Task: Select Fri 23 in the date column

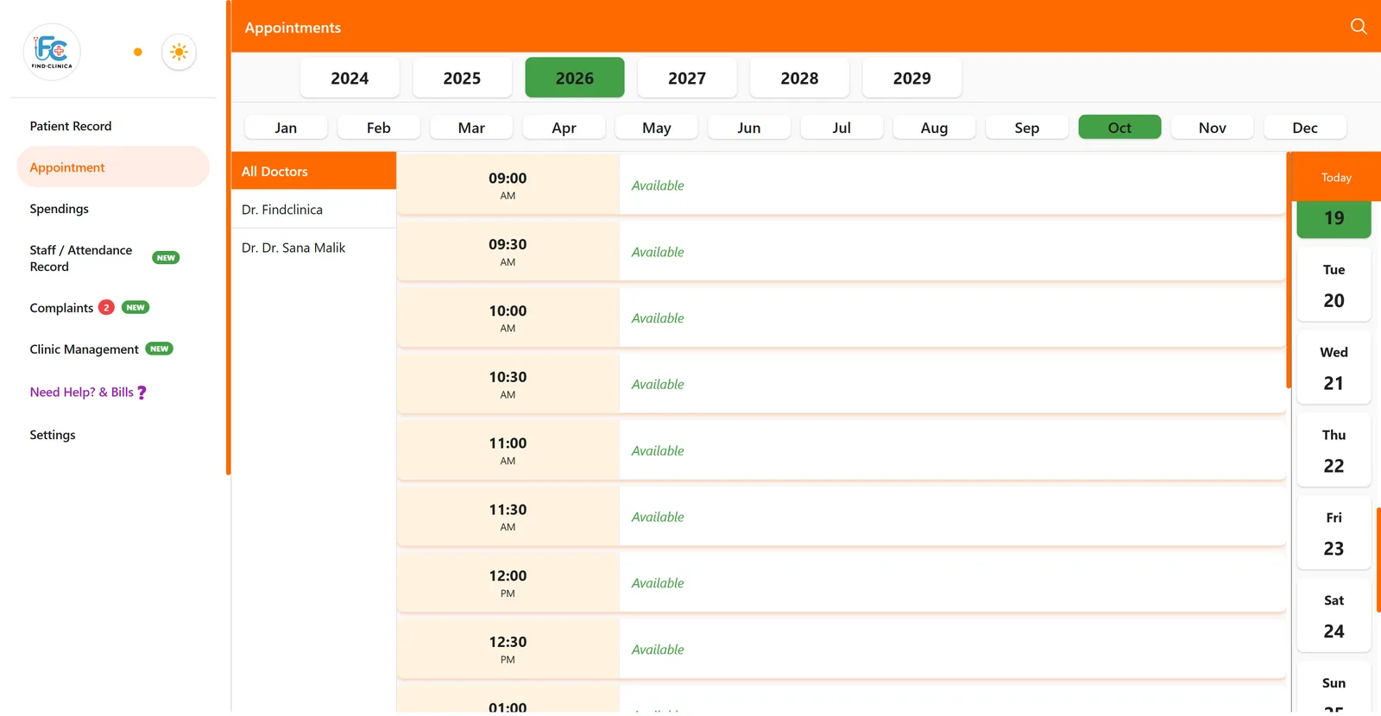Action: click(x=1334, y=533)
